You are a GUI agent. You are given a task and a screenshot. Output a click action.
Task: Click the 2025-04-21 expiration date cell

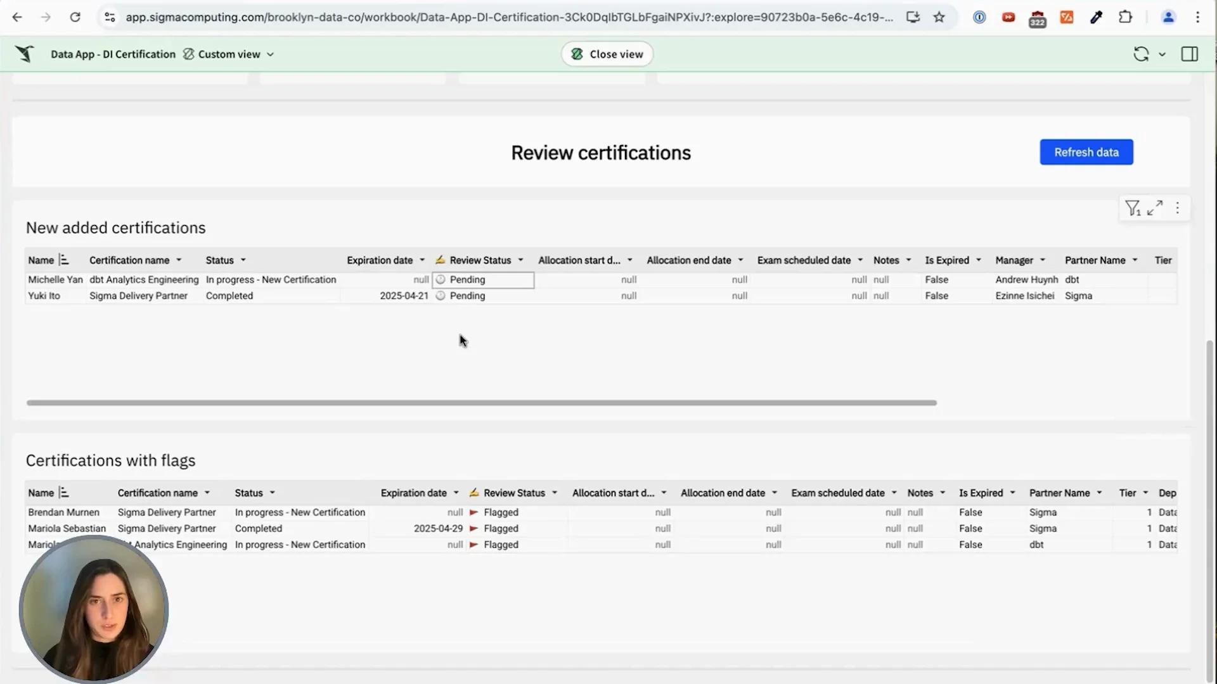pyautogui.click(x=404, y=296)
